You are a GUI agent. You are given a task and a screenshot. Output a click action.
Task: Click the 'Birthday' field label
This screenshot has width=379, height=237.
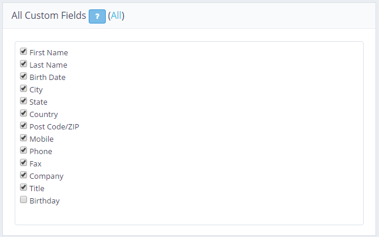(45, 201)
